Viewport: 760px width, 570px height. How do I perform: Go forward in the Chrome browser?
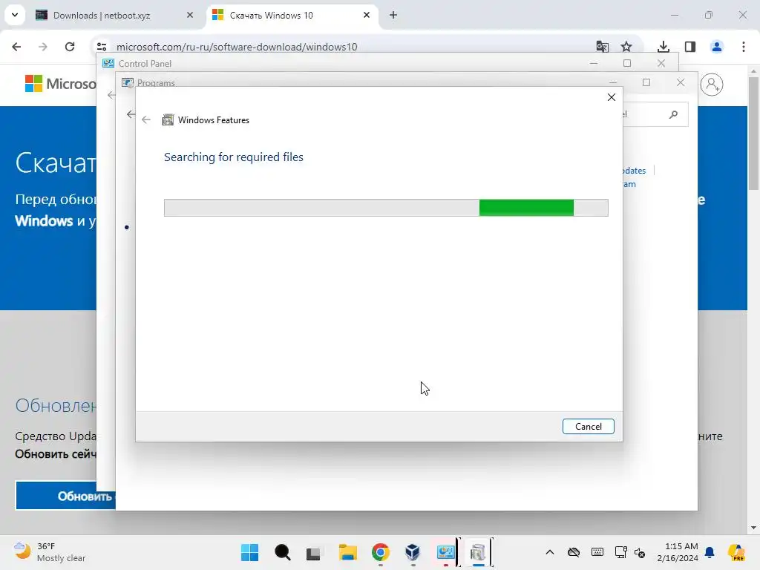(x=43, y=47)
